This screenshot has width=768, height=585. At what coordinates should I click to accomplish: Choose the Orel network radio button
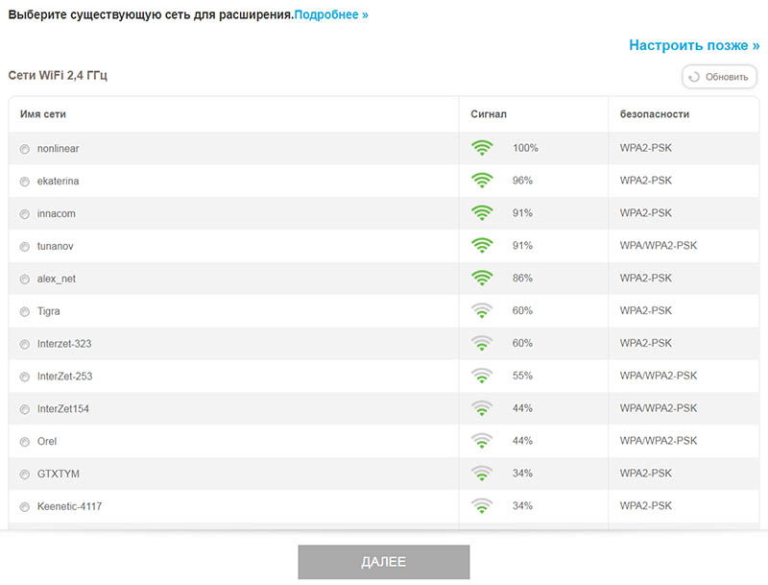tap(25, 442)
